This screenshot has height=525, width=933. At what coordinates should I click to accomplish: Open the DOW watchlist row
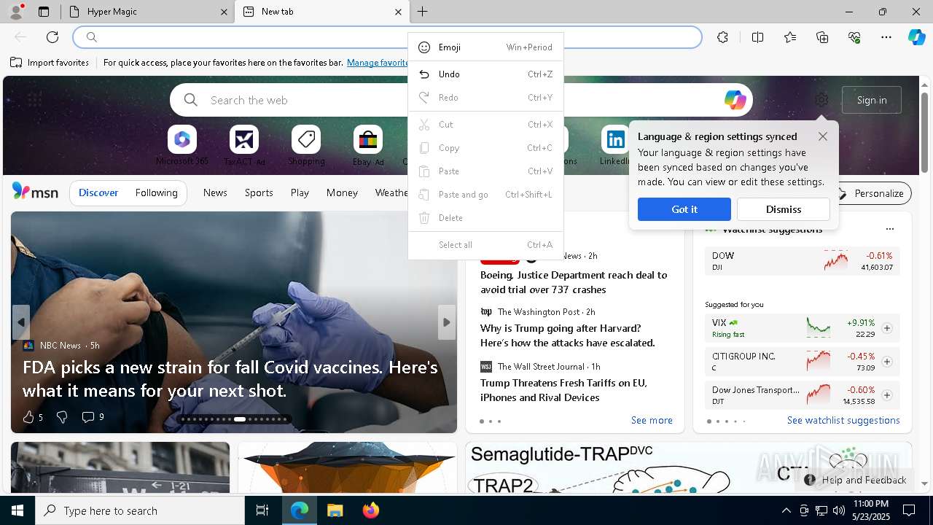(x=802, y=261)
